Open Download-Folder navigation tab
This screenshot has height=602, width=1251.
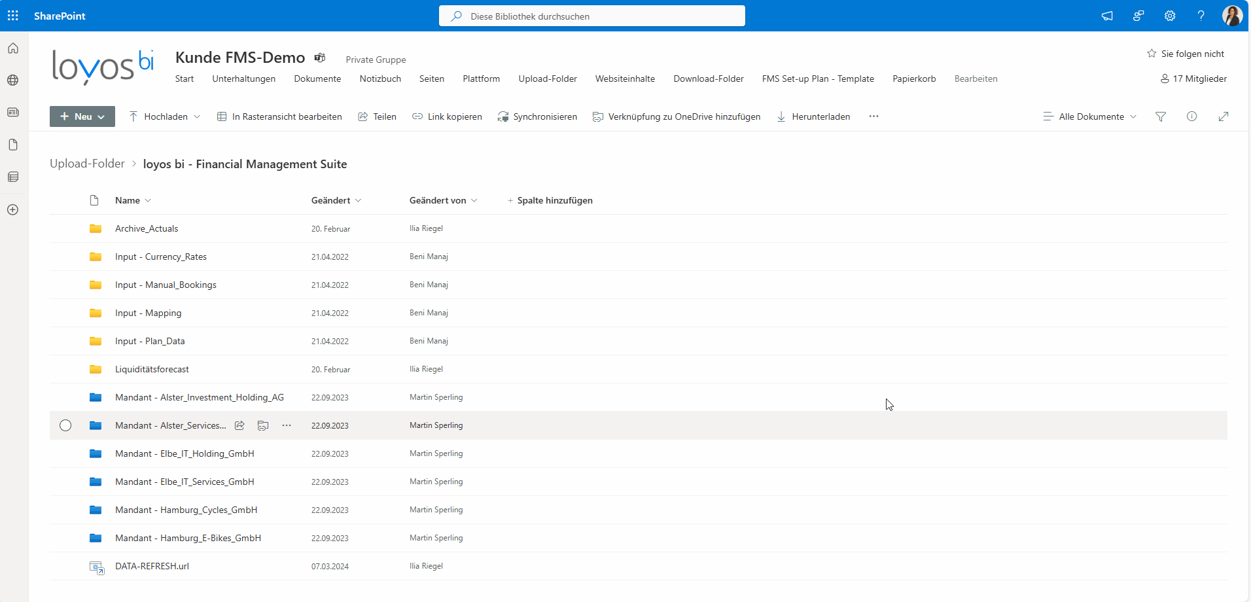tap(709, 79)
